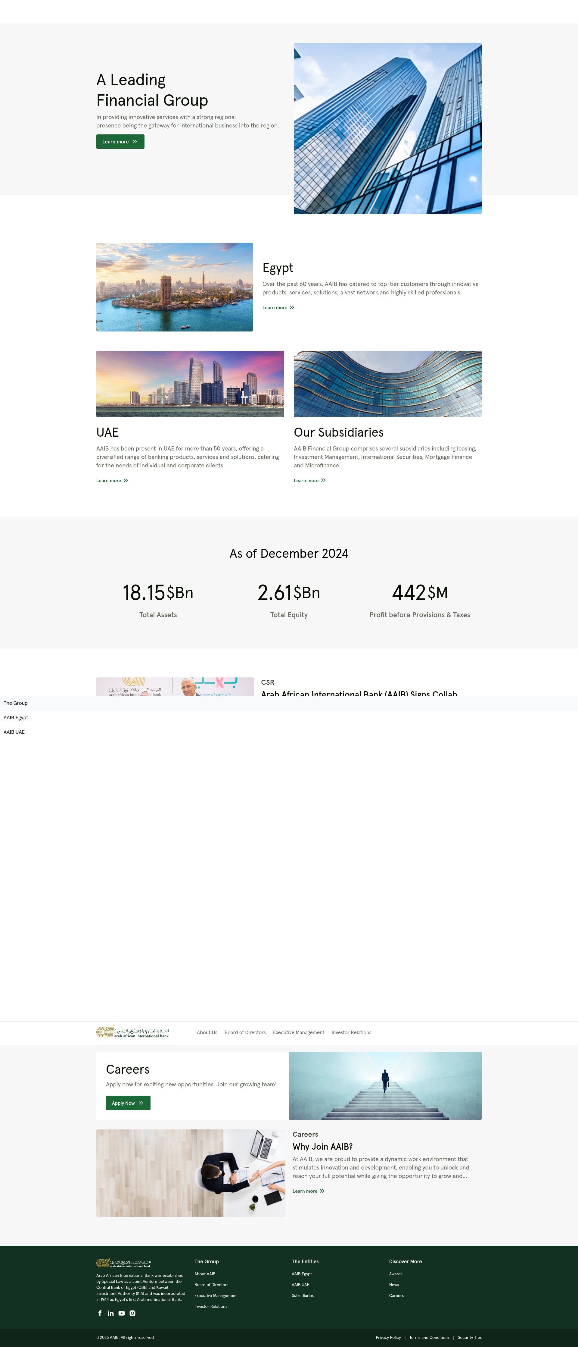578x1347 pixels.
Task: Open the Terms and Conditions link
Action: tap(429, 1338)
